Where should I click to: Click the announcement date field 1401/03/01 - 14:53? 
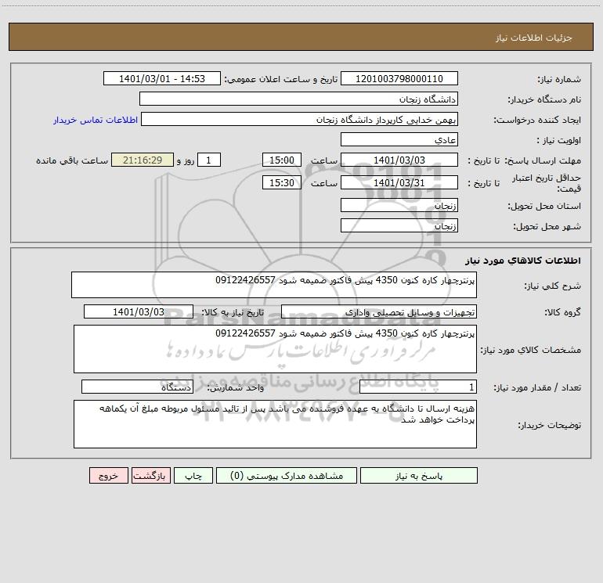pos(162,78)
